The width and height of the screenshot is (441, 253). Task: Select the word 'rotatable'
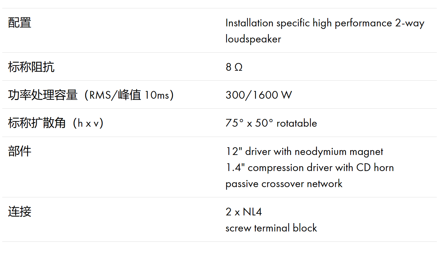296,123
